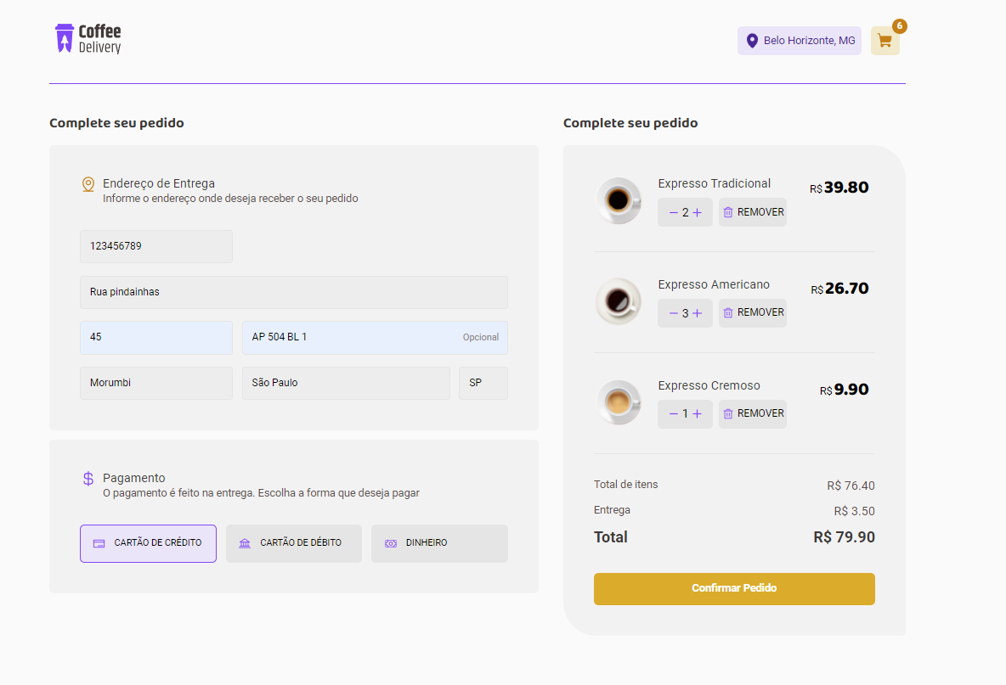
Task: Open the shopping cart icon
Action: (884, 40)
